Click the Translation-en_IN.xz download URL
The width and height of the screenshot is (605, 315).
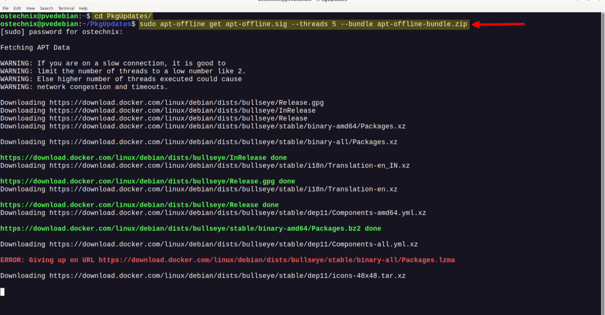click(229, 166)
